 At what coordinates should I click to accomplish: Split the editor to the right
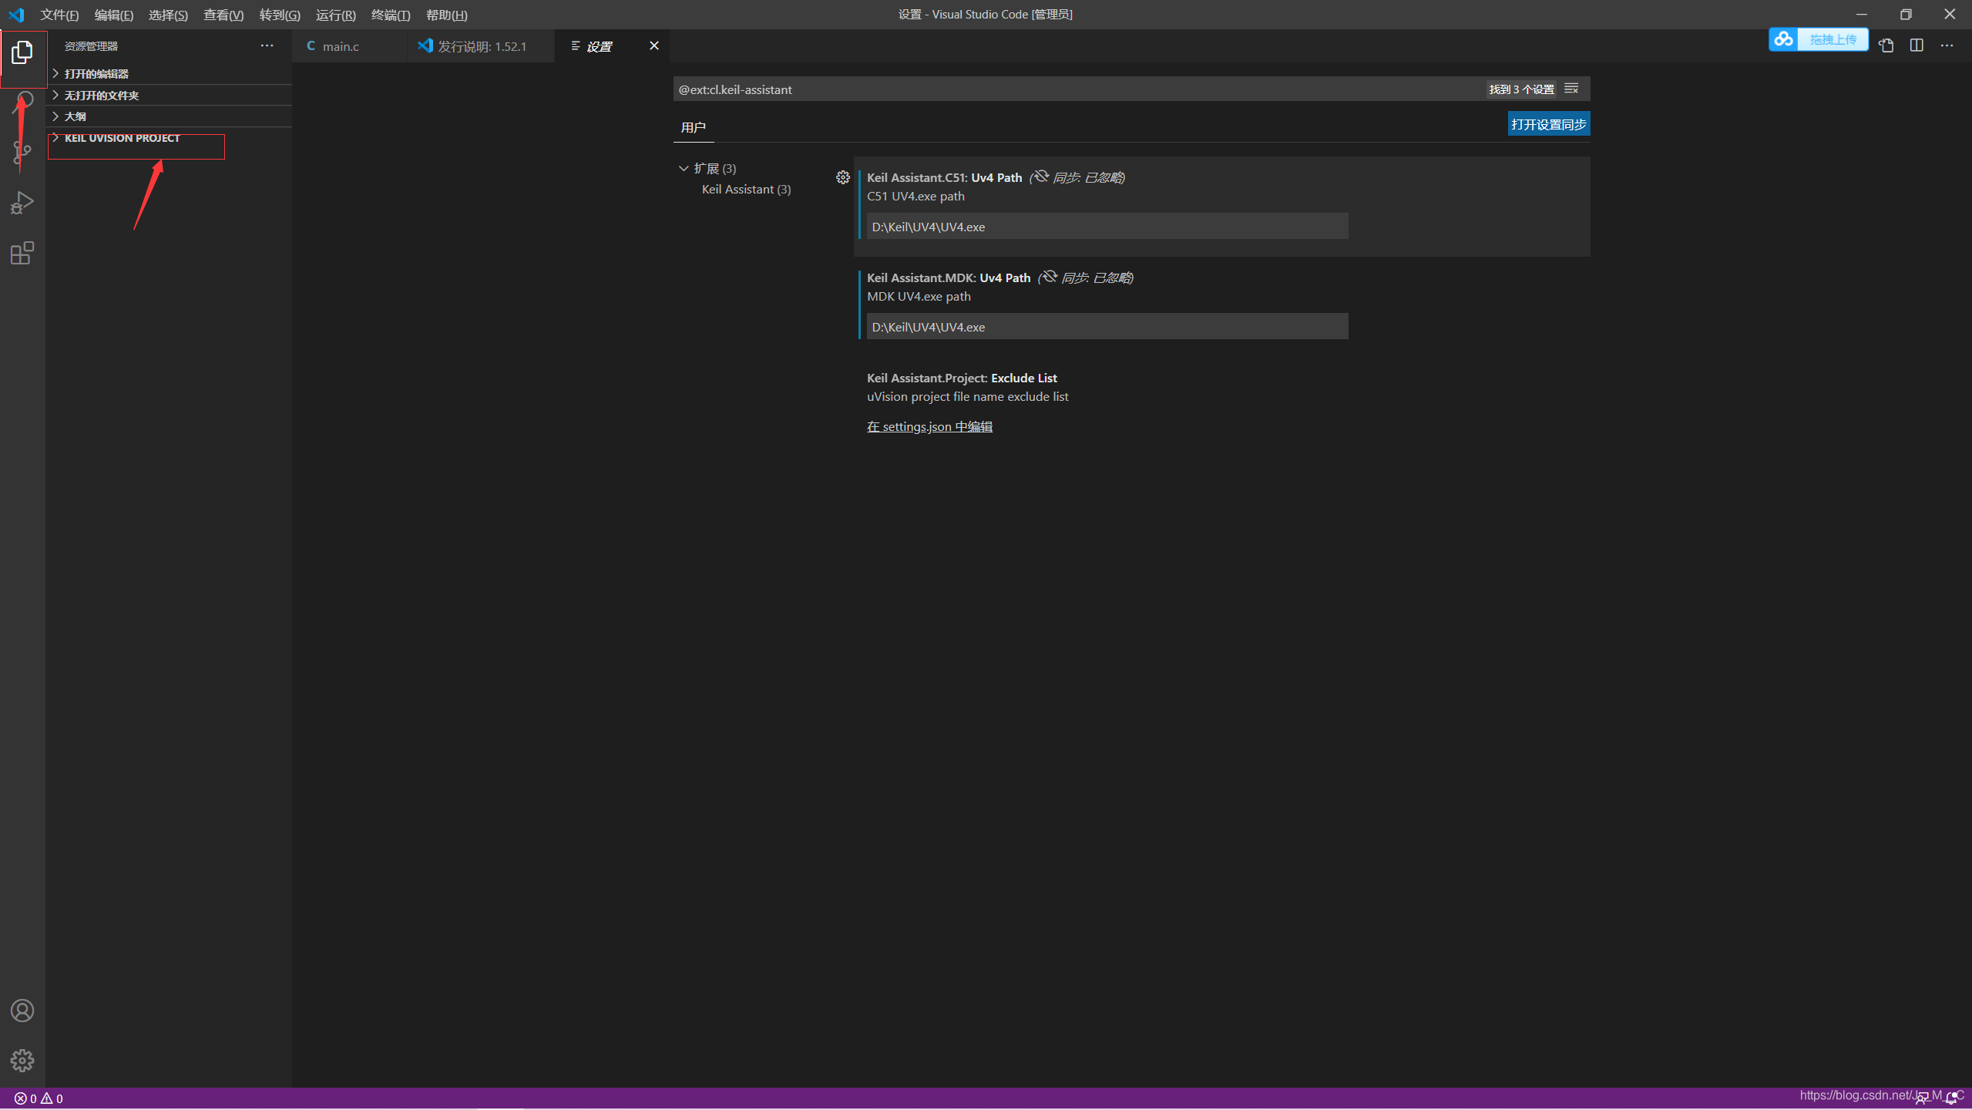coord(1917,45)
